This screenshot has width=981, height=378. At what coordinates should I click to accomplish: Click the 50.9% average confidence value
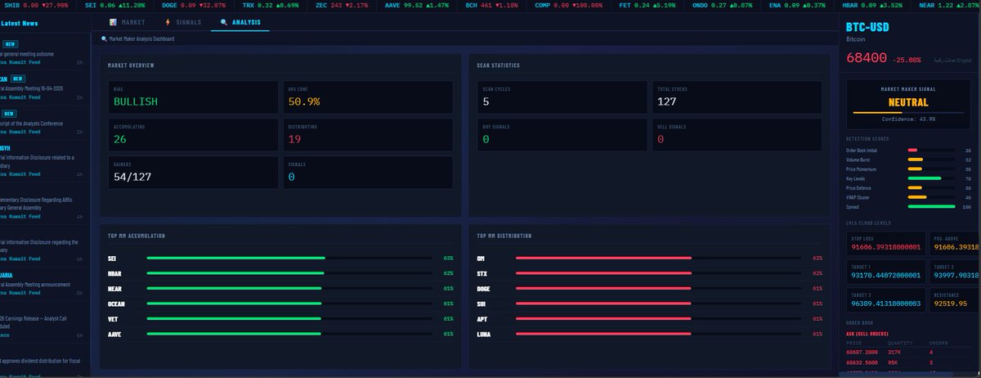point(304,101)
